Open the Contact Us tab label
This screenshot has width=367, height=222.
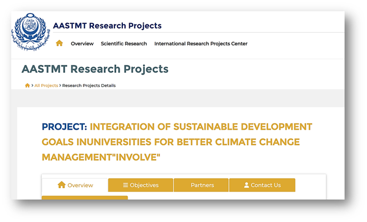(266, 185)
